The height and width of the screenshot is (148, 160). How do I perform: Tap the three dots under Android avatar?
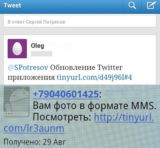pos(9,114)
